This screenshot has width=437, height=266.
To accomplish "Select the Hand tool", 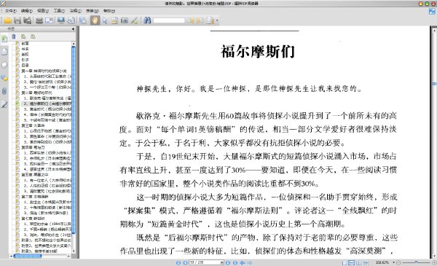I will [95, 20].
